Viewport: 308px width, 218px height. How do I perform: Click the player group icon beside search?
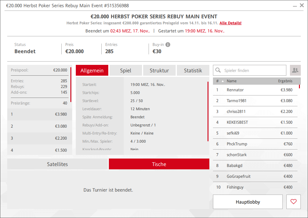click(295, 70)
